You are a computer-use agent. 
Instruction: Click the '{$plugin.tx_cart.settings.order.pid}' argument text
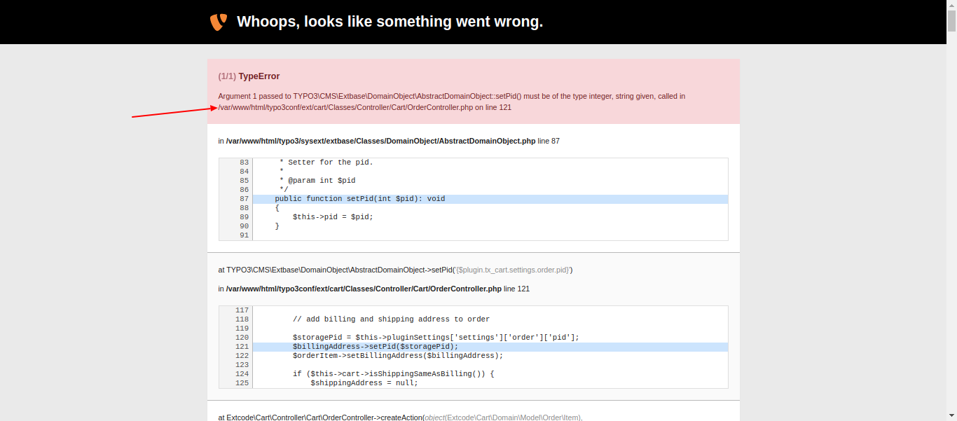(514, 270)
